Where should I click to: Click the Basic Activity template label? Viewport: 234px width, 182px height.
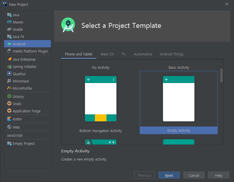[179, 68]
